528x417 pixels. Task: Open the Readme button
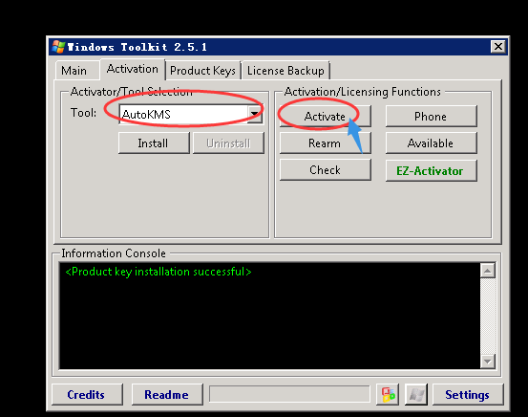(167, 394)
